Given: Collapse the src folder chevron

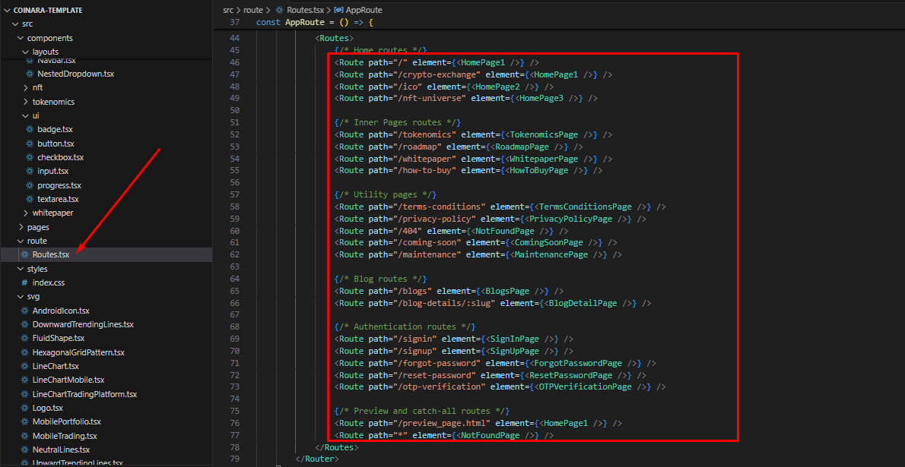Looking at the screenshot, I should 15,24.
